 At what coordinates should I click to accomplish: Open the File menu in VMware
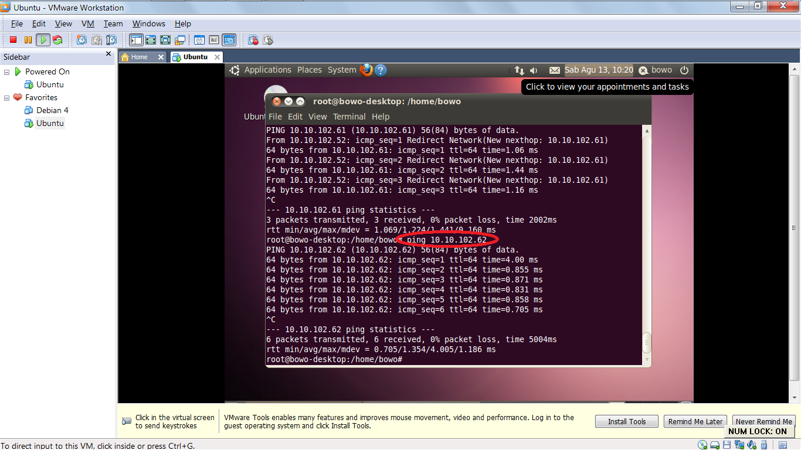pos(17,23)
